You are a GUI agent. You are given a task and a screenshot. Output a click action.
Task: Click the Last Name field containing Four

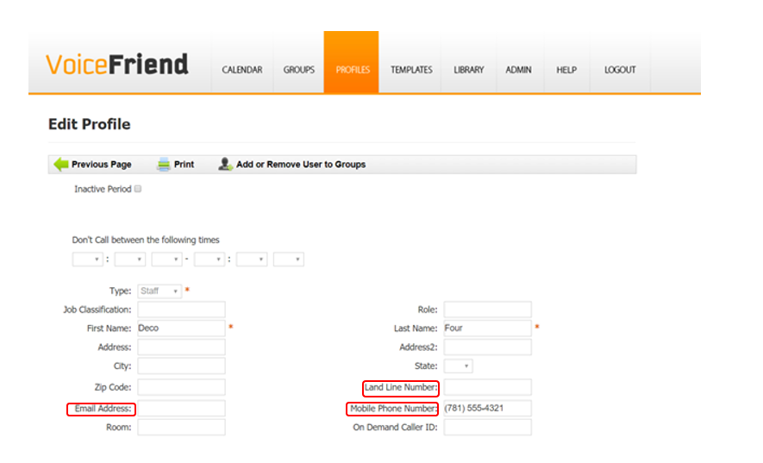click(488, 328)
